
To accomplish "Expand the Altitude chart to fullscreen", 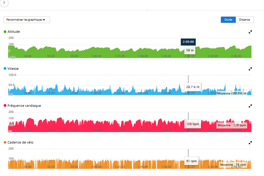I will click(250, 32).
